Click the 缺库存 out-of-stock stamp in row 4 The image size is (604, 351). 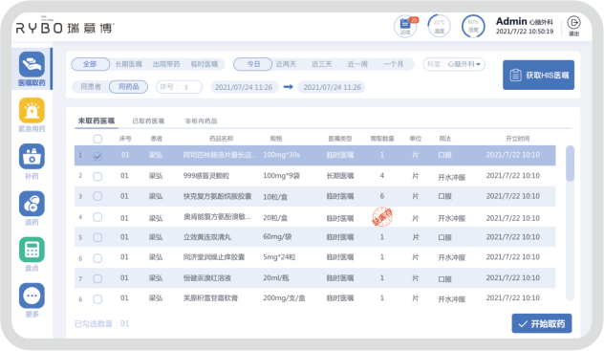pos(382,216)
